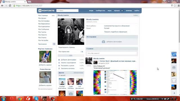Click the profile completion progress bar
180x101 pixels.
71,56
